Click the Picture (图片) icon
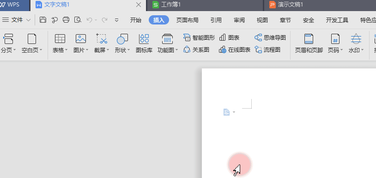Image resolution: width=376 pixels, height=178 pixels. click(x=81, y=39)
